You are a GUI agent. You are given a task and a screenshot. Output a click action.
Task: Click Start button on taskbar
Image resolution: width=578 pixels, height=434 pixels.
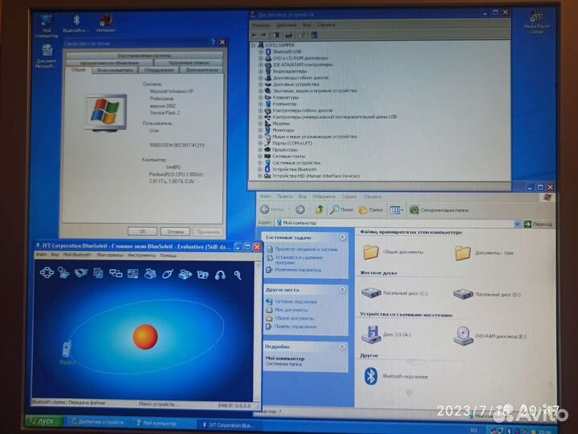(44, 420)
